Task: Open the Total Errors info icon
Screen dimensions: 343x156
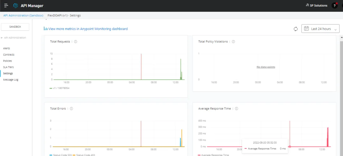Action: coord(71,109)
